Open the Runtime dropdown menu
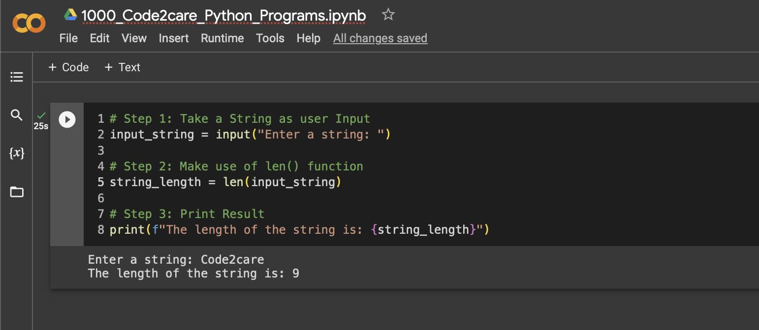The height and width of the screenshot is (330, 759). click(x=221, y=38)
